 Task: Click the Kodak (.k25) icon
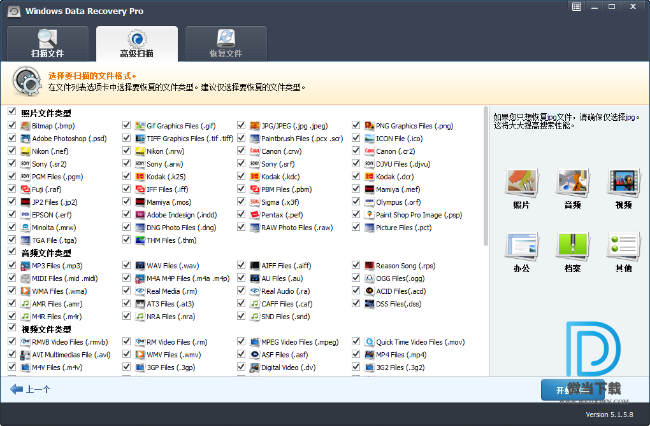point(140,177)
